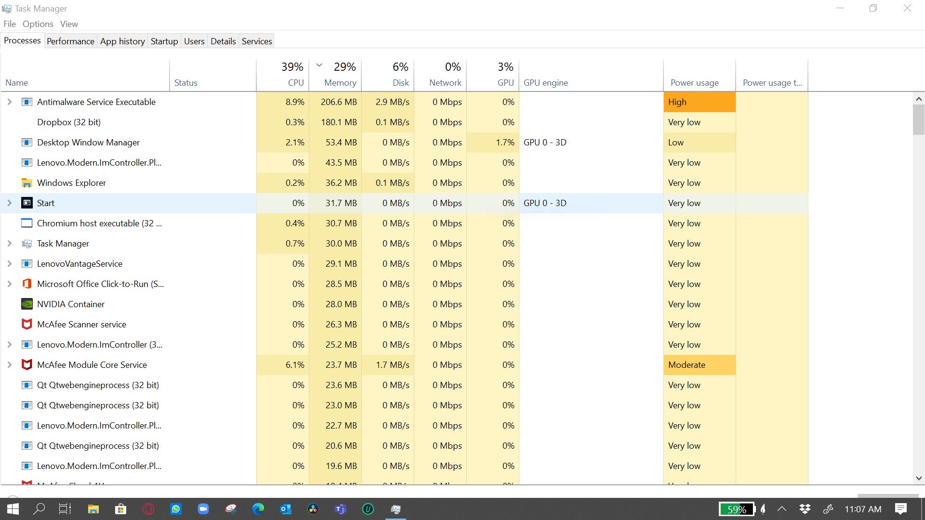Open Microsoft Teams from the taskbar

tap(341, 509)
